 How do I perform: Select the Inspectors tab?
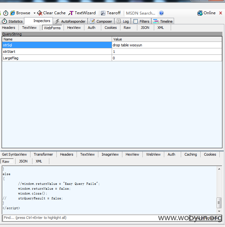pyautogui.click(x=39, y=21)
